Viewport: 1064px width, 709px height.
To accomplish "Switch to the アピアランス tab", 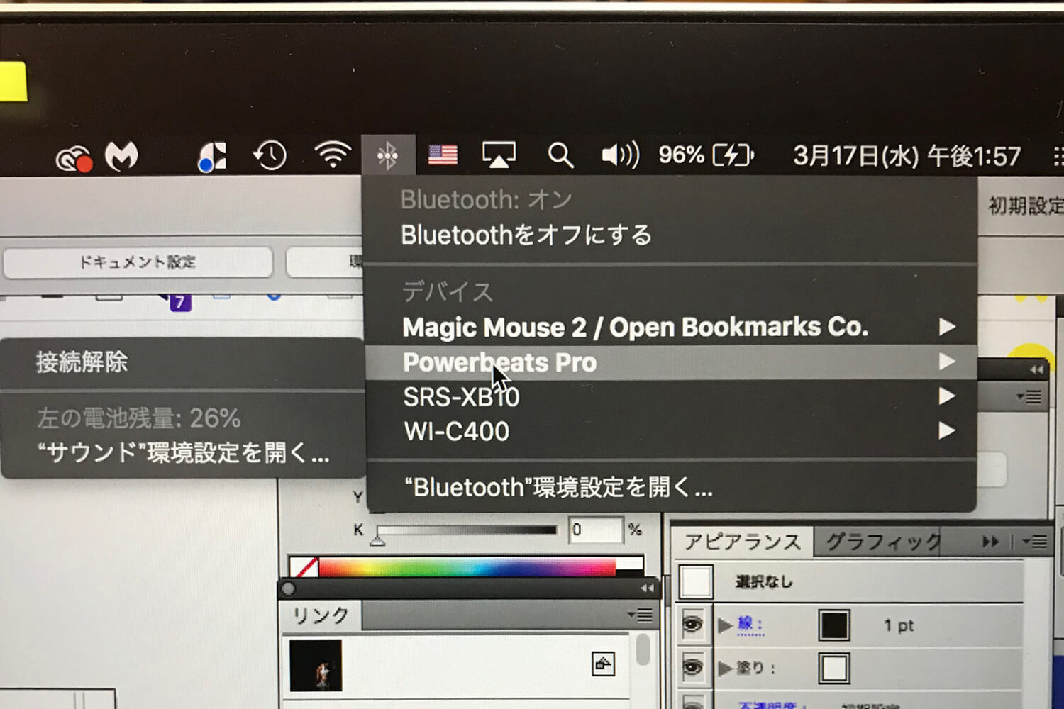I will pos(743,542).
